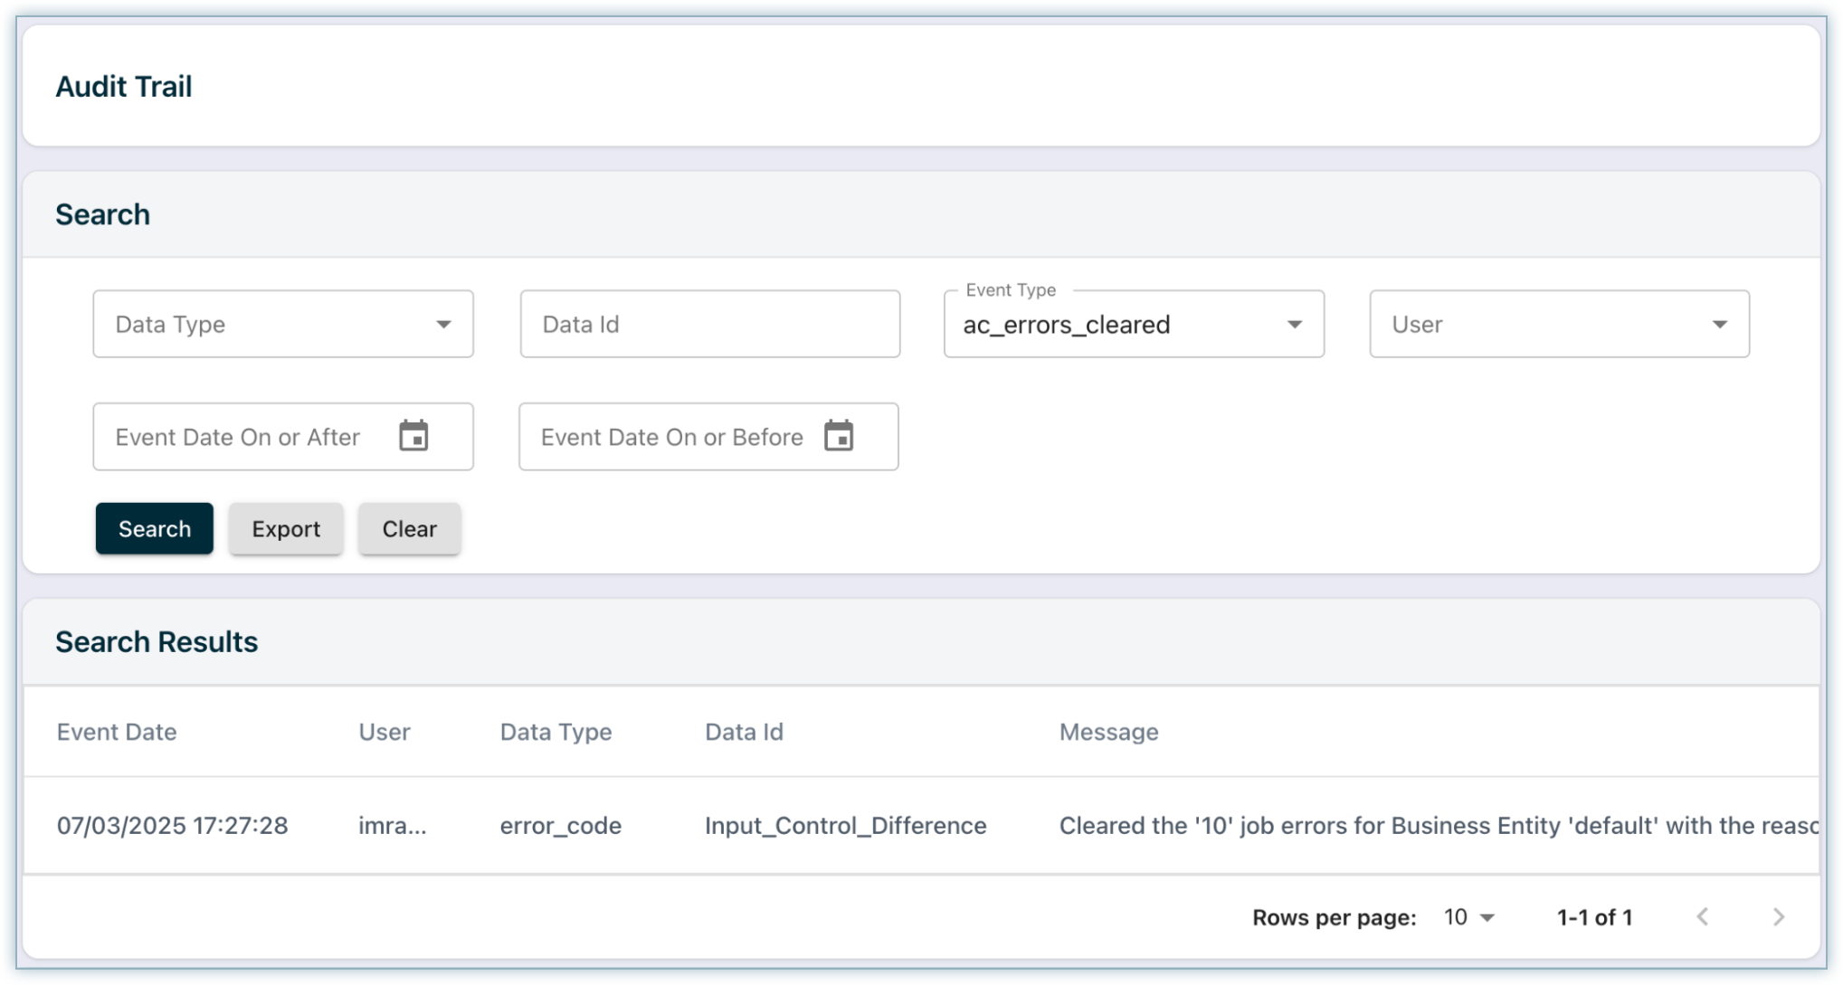Click the Event Date On or After field
Image resolution: width=1843 pixels, height=985 pixels.
pos(240,437)
